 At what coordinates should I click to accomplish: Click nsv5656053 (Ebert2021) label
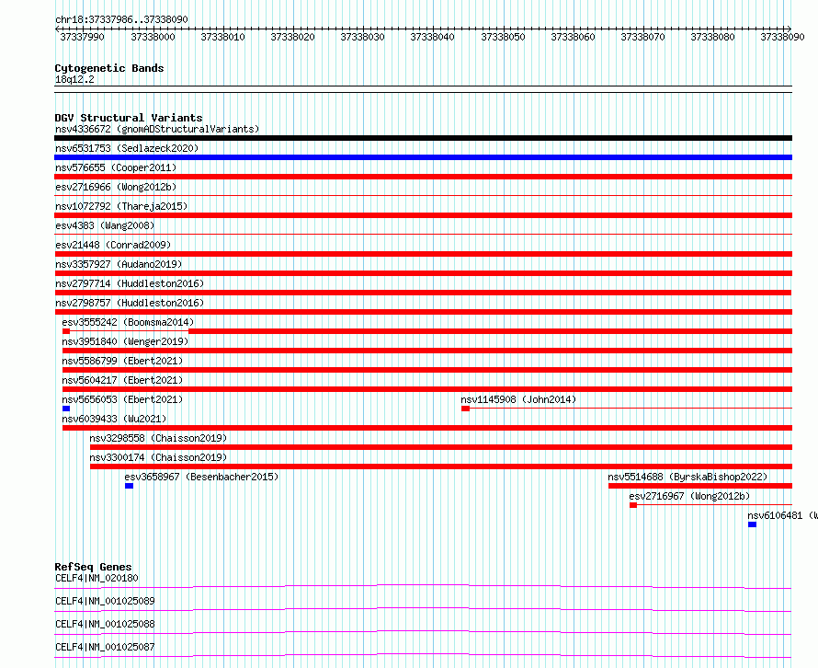point(122,399)
